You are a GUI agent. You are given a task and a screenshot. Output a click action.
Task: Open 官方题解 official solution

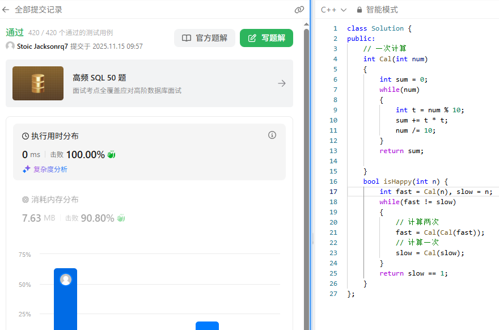click(x=205, y=38)
